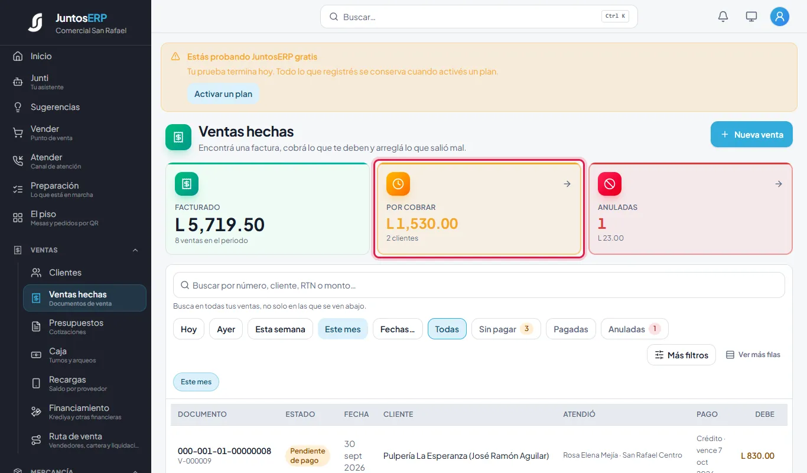Open the Facturado summary card
Screen dimensions: 807x473
(x=268, y=209)
